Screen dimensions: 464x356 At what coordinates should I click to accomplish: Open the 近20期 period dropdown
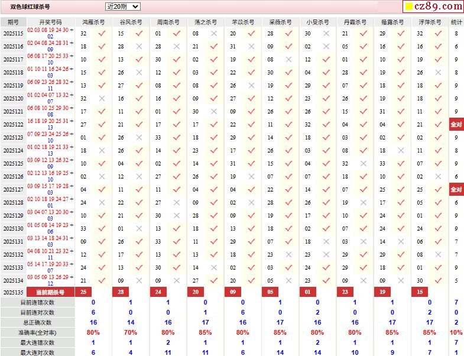click(x=122, y=7)
